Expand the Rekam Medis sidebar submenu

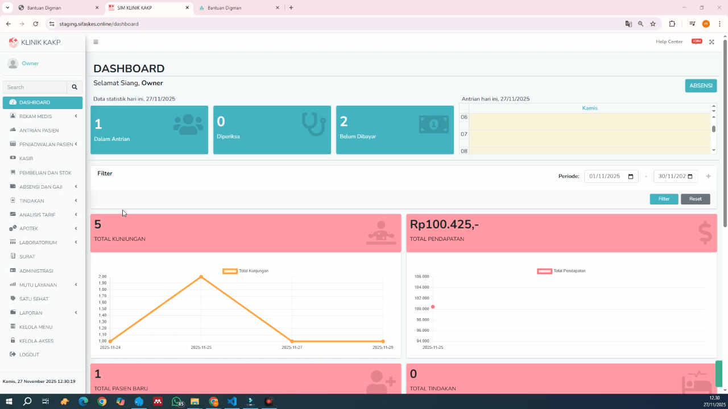point(43,116)
